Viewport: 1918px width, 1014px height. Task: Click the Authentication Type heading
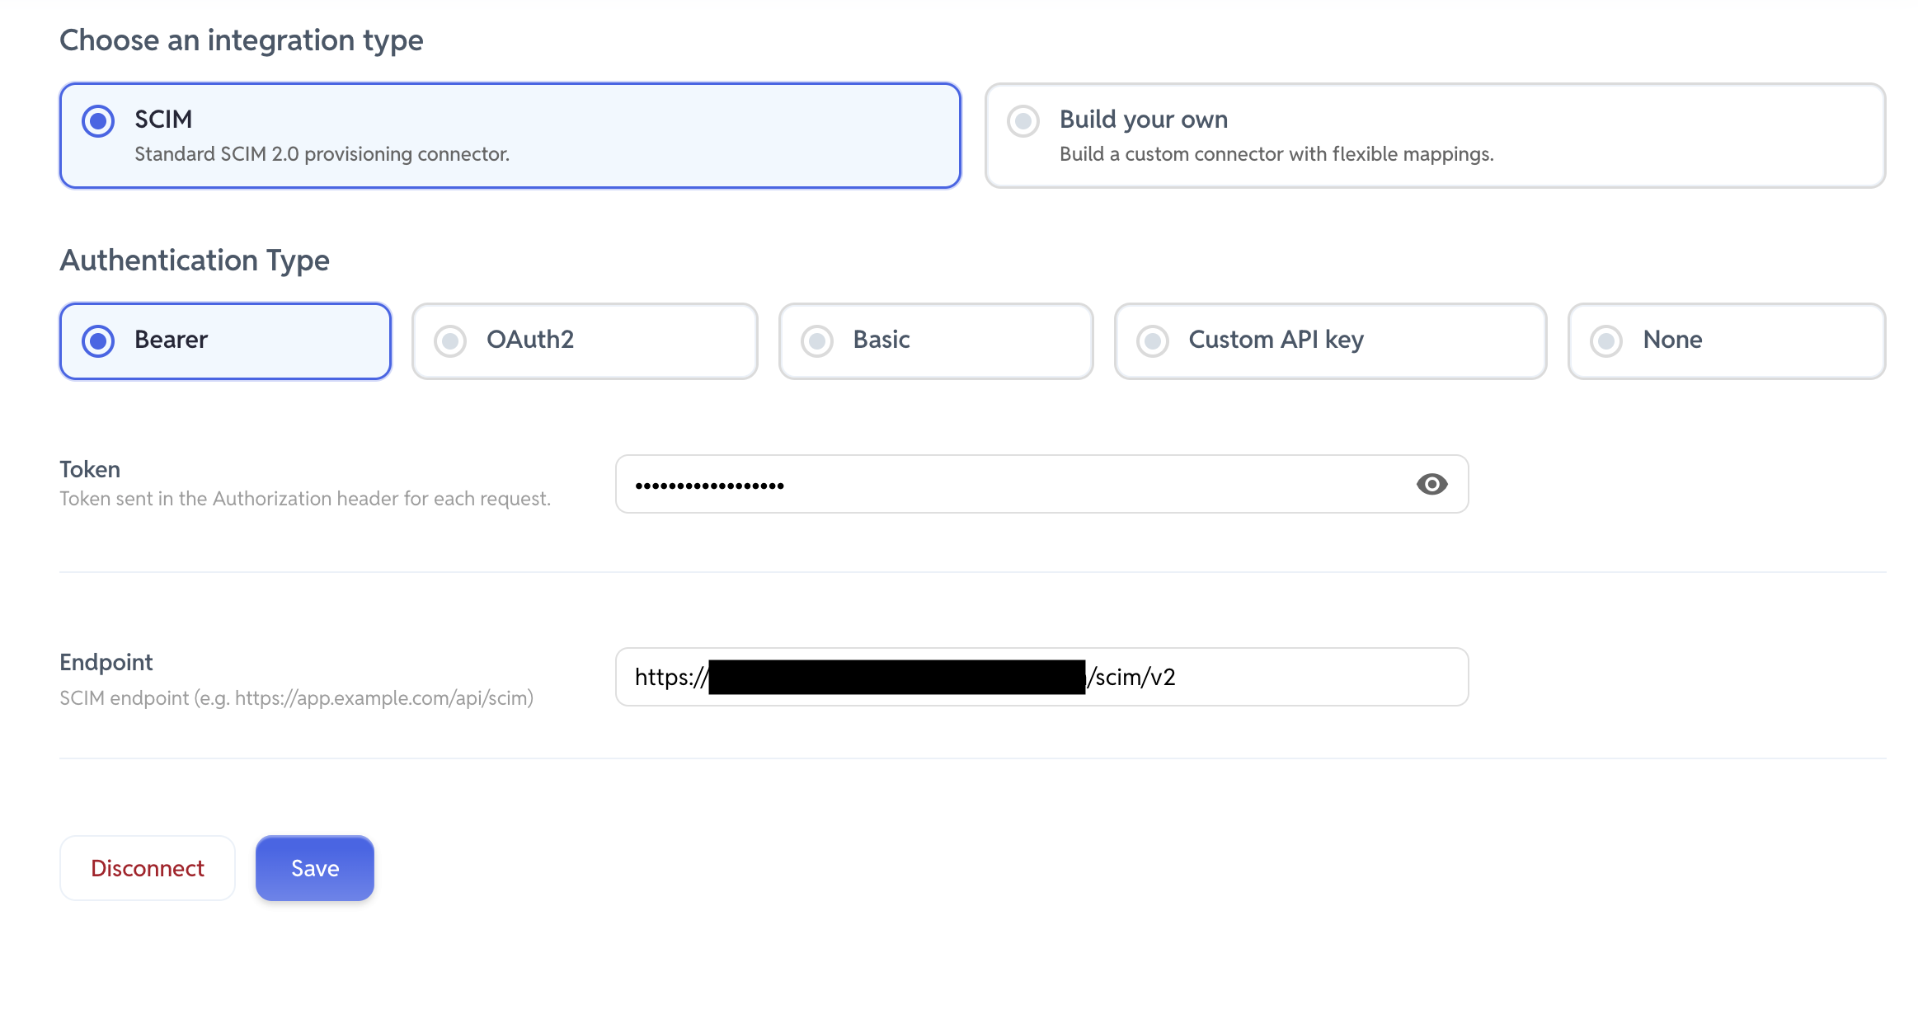click(x=195, y=260)
